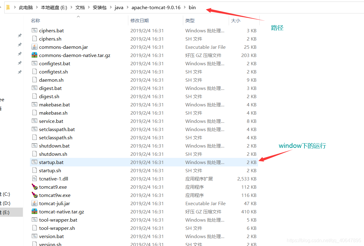Click the 8 KB size cell
Viewport: 364px width, 246px height.
[251, 121]
